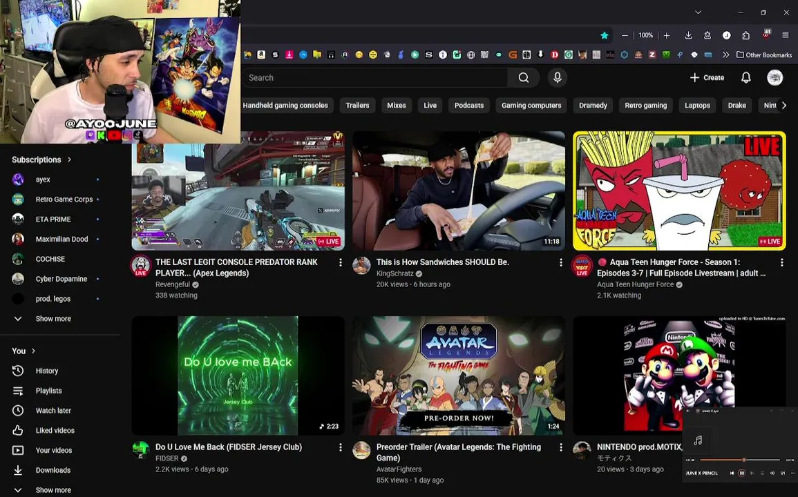Select the Podcasts chip
The height and width of the screenshot is (497, 798).
pyautogui.click(x=468, y=106)
